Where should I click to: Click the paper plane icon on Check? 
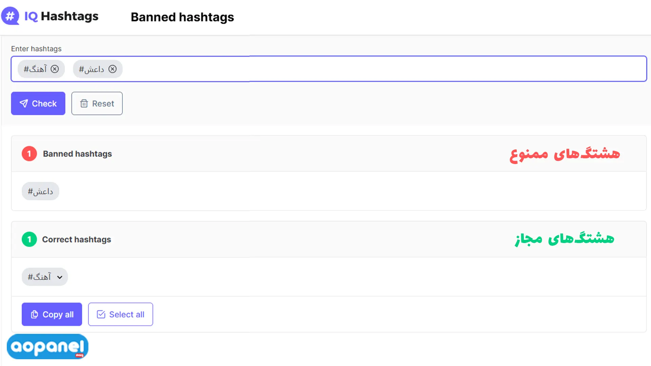click(x=24, y=103)
